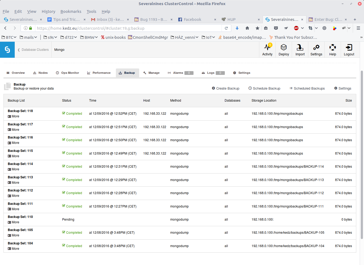Click the AdBlock Plus toolbar icon
The width and height of the screenshot is (364, 265).
click(296, 28)
